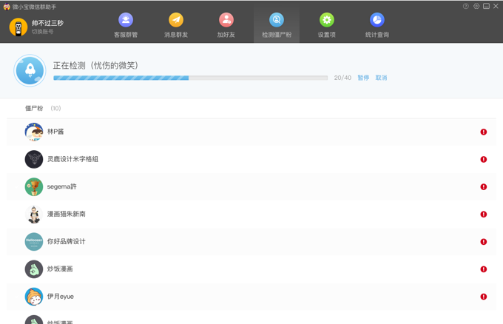Click the 微小宝微信群助手 window title
Image resolution: width=503 pixels, height=324 pixels.
(34, 7)
